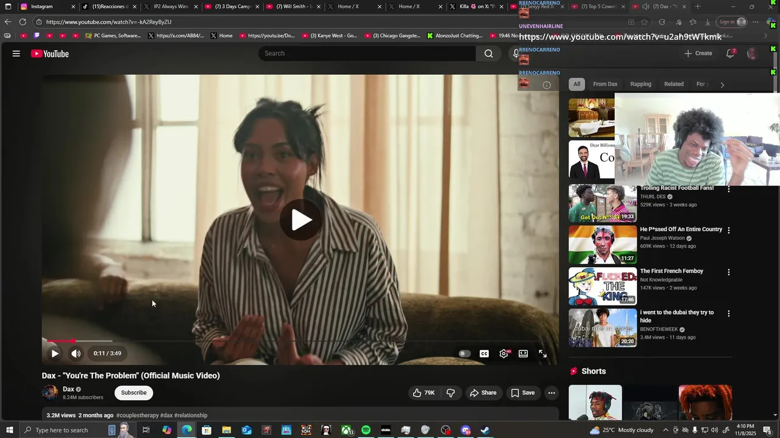Select the Related filter chip

[x=674, y=84]
